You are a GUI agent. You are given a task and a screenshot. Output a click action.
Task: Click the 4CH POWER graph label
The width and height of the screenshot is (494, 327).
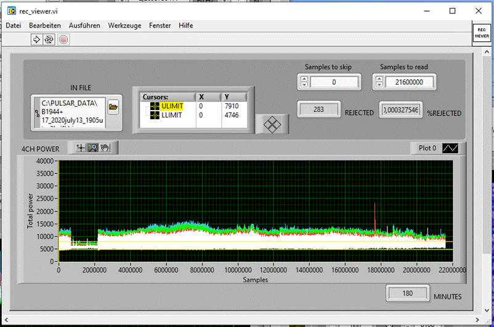[x=40, y=149]
